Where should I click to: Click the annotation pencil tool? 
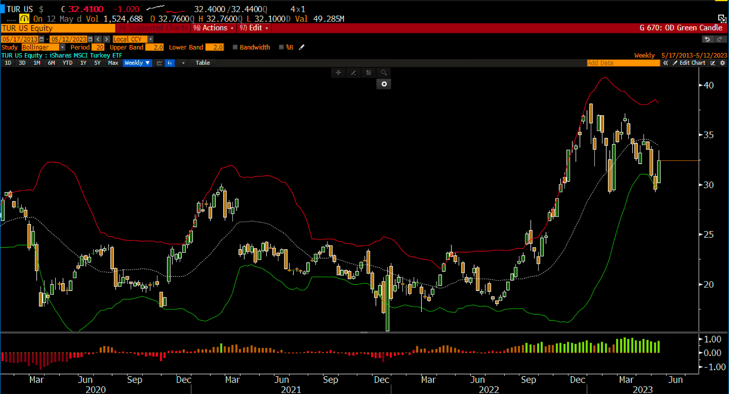[353, 73]
